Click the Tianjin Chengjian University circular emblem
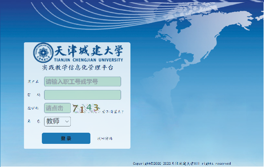Image resolution: width=264 pixels, height=167 pixels. click(43, 53)
